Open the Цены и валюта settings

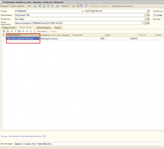click(18, 6)
